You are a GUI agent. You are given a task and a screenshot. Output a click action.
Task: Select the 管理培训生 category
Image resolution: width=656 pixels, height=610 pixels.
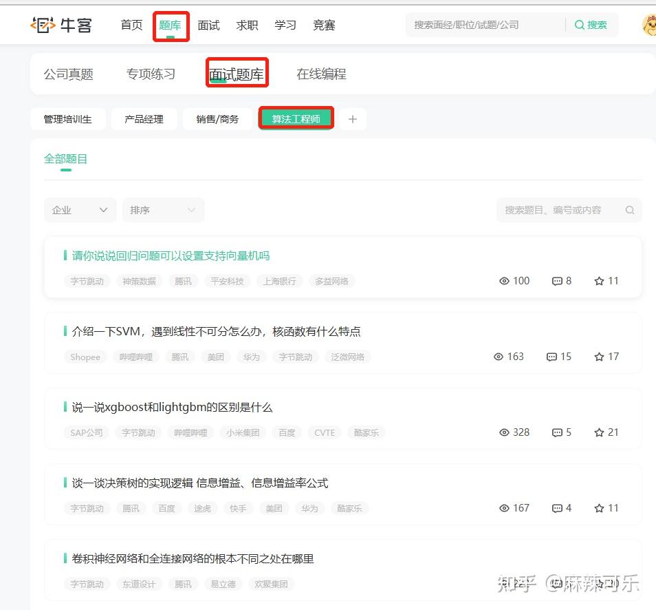(x=68, y=119)
